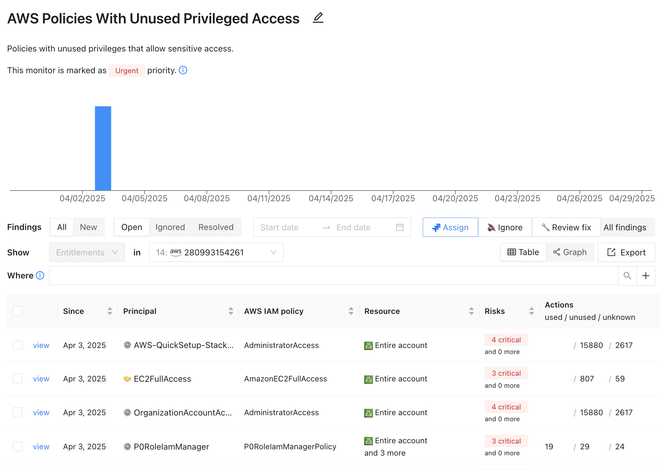669x470 pixels.
Task: Open the Entitlements dropdown
Action: coord(87,252)
